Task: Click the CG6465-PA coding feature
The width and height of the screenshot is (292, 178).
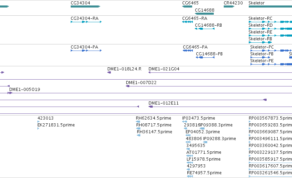Action: [x=188, y=51]
